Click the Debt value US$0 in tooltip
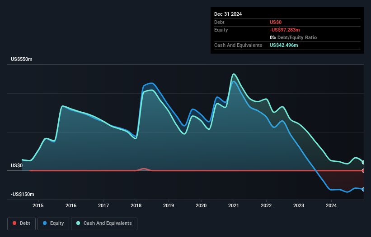371x237 pixels. tap(276, 22)
